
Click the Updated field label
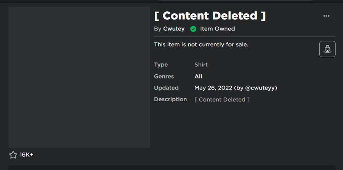click(x=166, y=88)
